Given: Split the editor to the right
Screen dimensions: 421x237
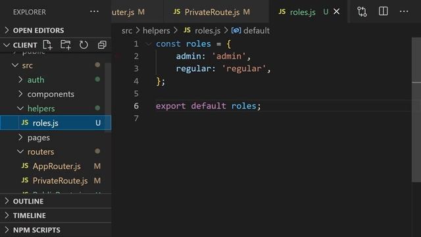Looking at the screenshot, I should (x=383, y=11).
